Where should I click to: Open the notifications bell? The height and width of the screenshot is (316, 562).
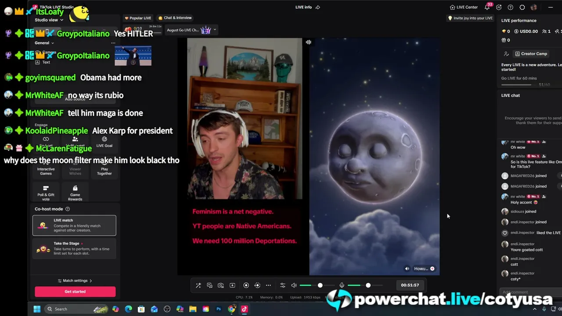click(487, 7)
